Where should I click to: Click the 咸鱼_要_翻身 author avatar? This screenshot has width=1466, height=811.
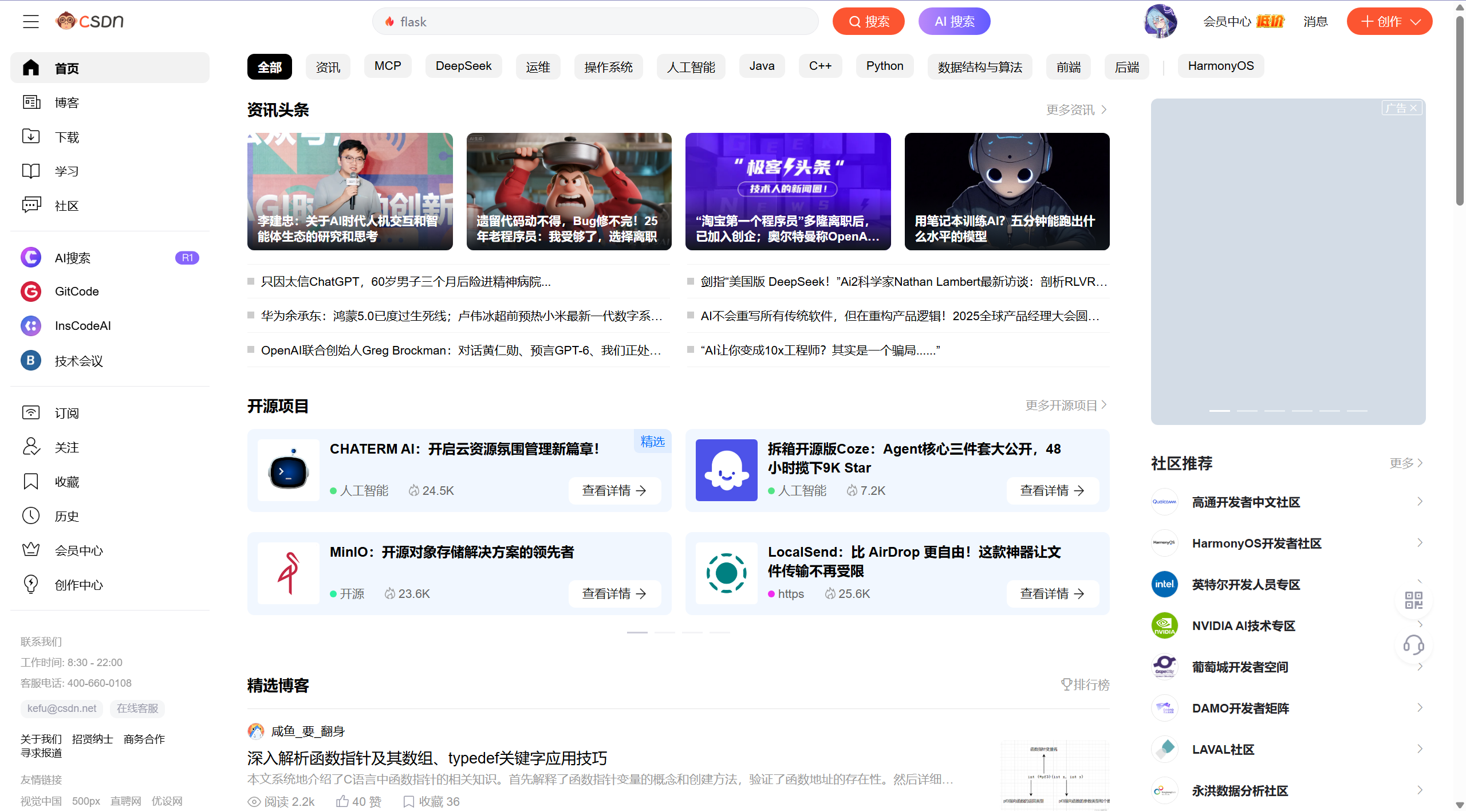(255, 731)
